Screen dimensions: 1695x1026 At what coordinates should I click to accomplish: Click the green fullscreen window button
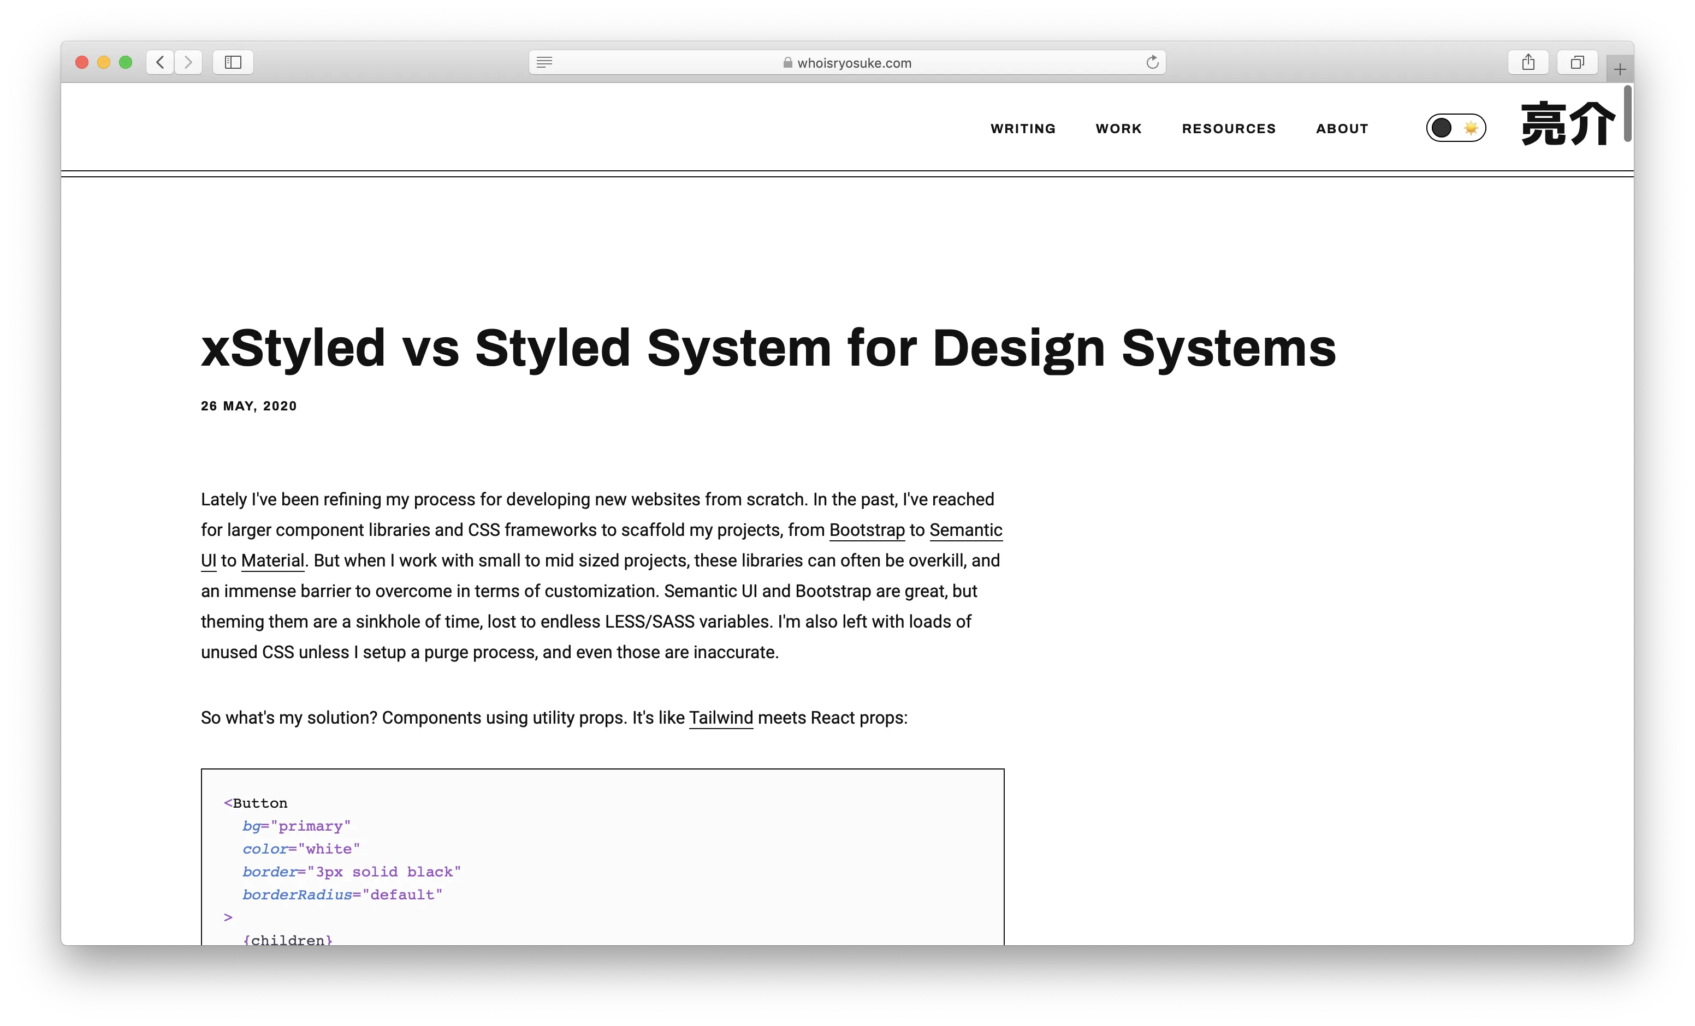click(126, 63)
